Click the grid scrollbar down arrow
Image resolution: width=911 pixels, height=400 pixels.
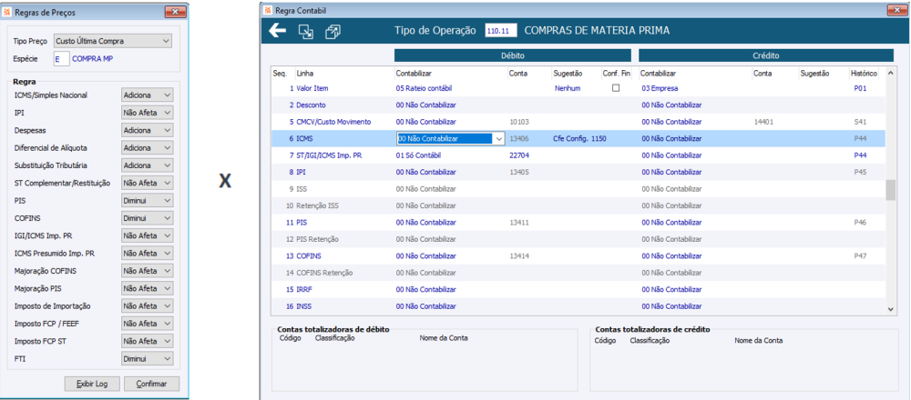tap(889, 310)
